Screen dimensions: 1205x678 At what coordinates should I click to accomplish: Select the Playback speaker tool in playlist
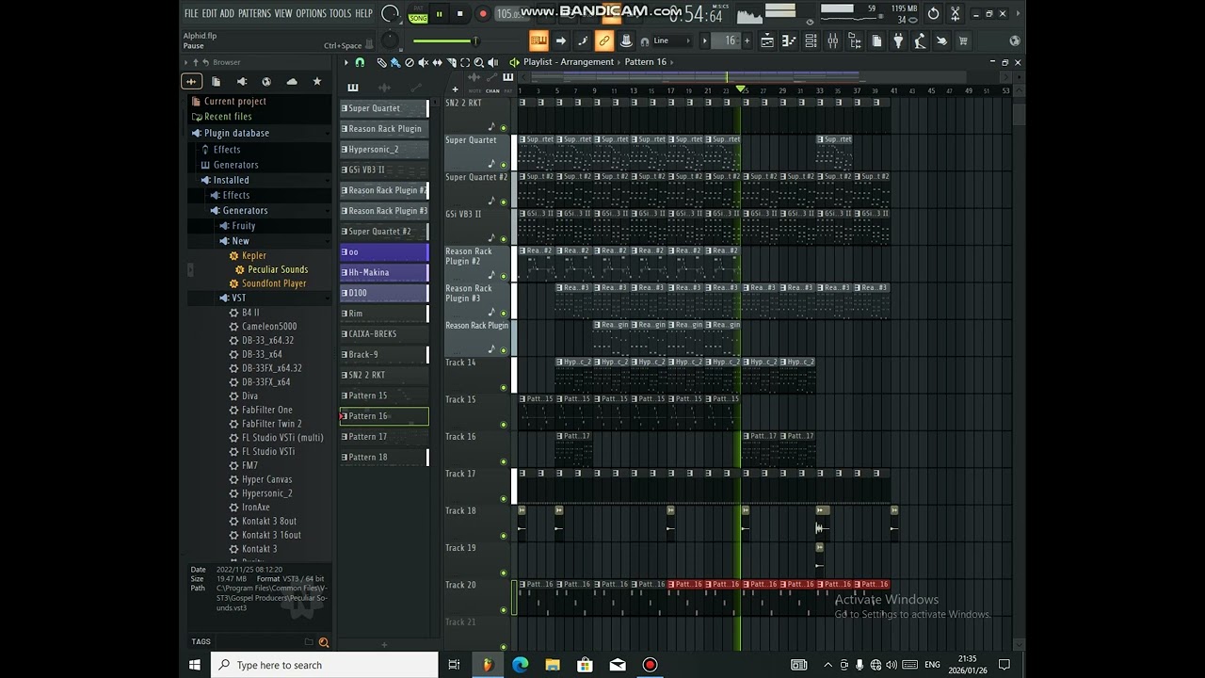pyautogui.click(x=492, y=62)
